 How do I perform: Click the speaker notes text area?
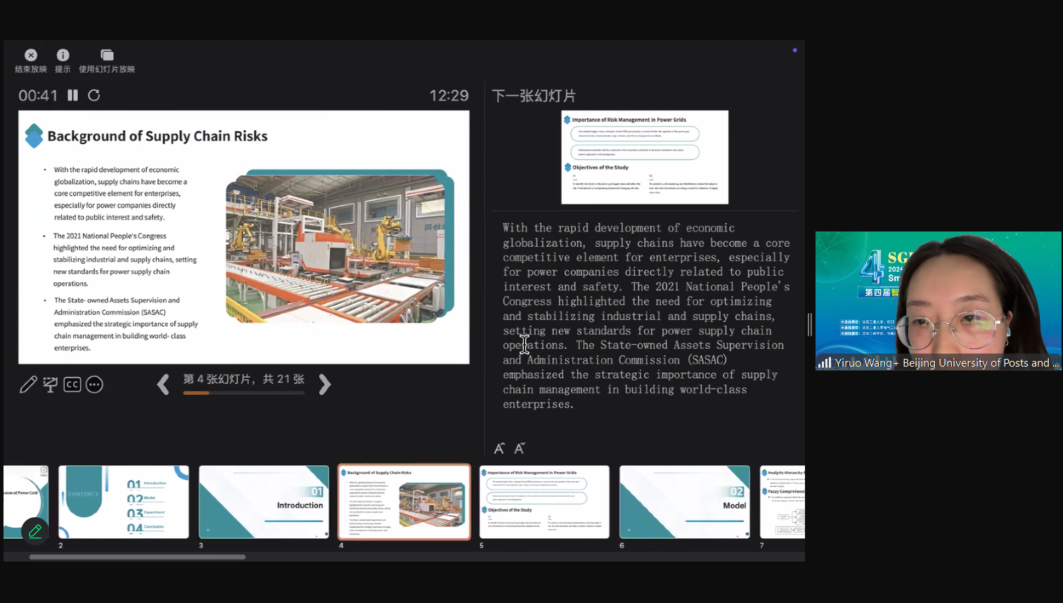[646, 316]
